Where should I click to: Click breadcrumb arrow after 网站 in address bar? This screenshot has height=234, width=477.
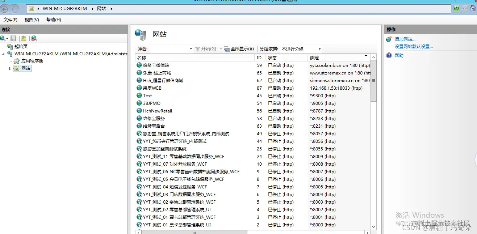coord(112,9)
